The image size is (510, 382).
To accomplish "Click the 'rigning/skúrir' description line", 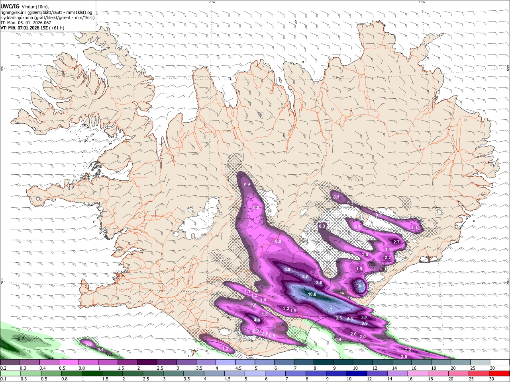I will pyautogui.click(x=46, y=12).
